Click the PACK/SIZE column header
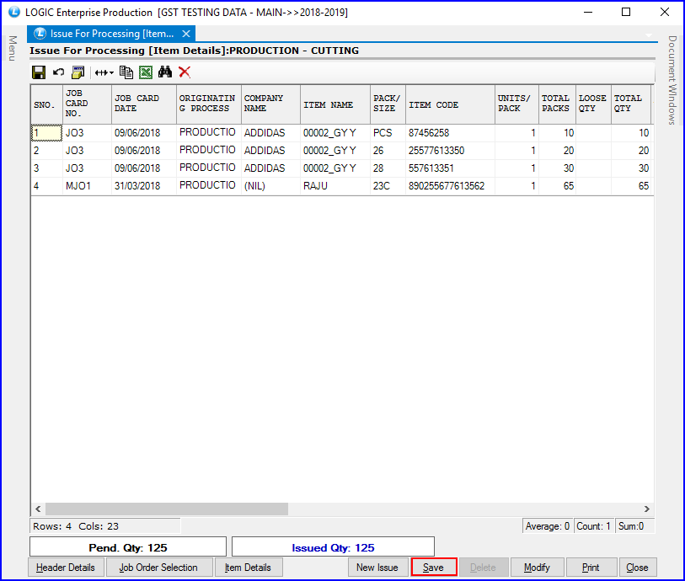 click(x=388, y=104)
